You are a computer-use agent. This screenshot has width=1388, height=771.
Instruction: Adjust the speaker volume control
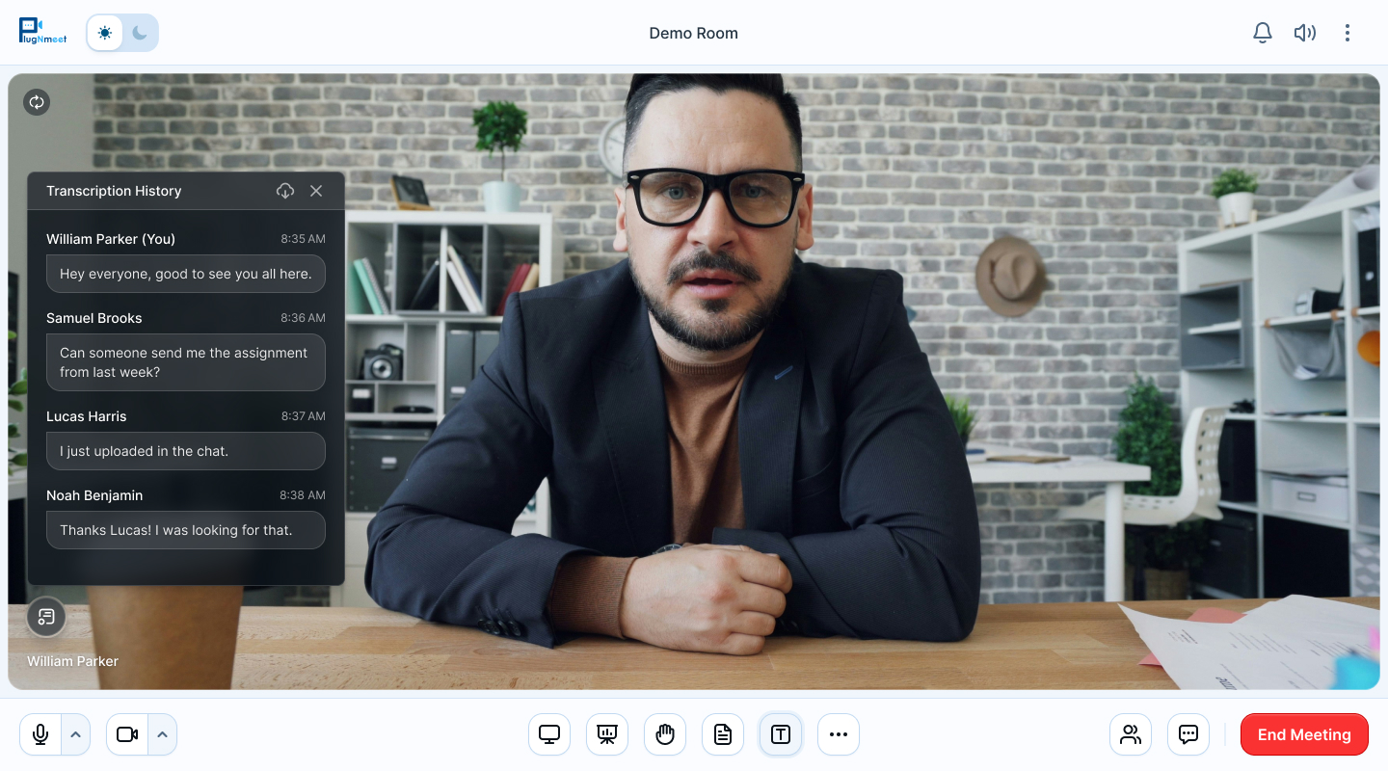coord(1305,32)
